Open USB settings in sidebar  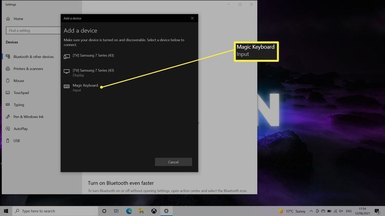[16, 140]
